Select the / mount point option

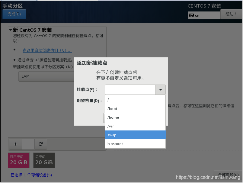coord(135,100)
